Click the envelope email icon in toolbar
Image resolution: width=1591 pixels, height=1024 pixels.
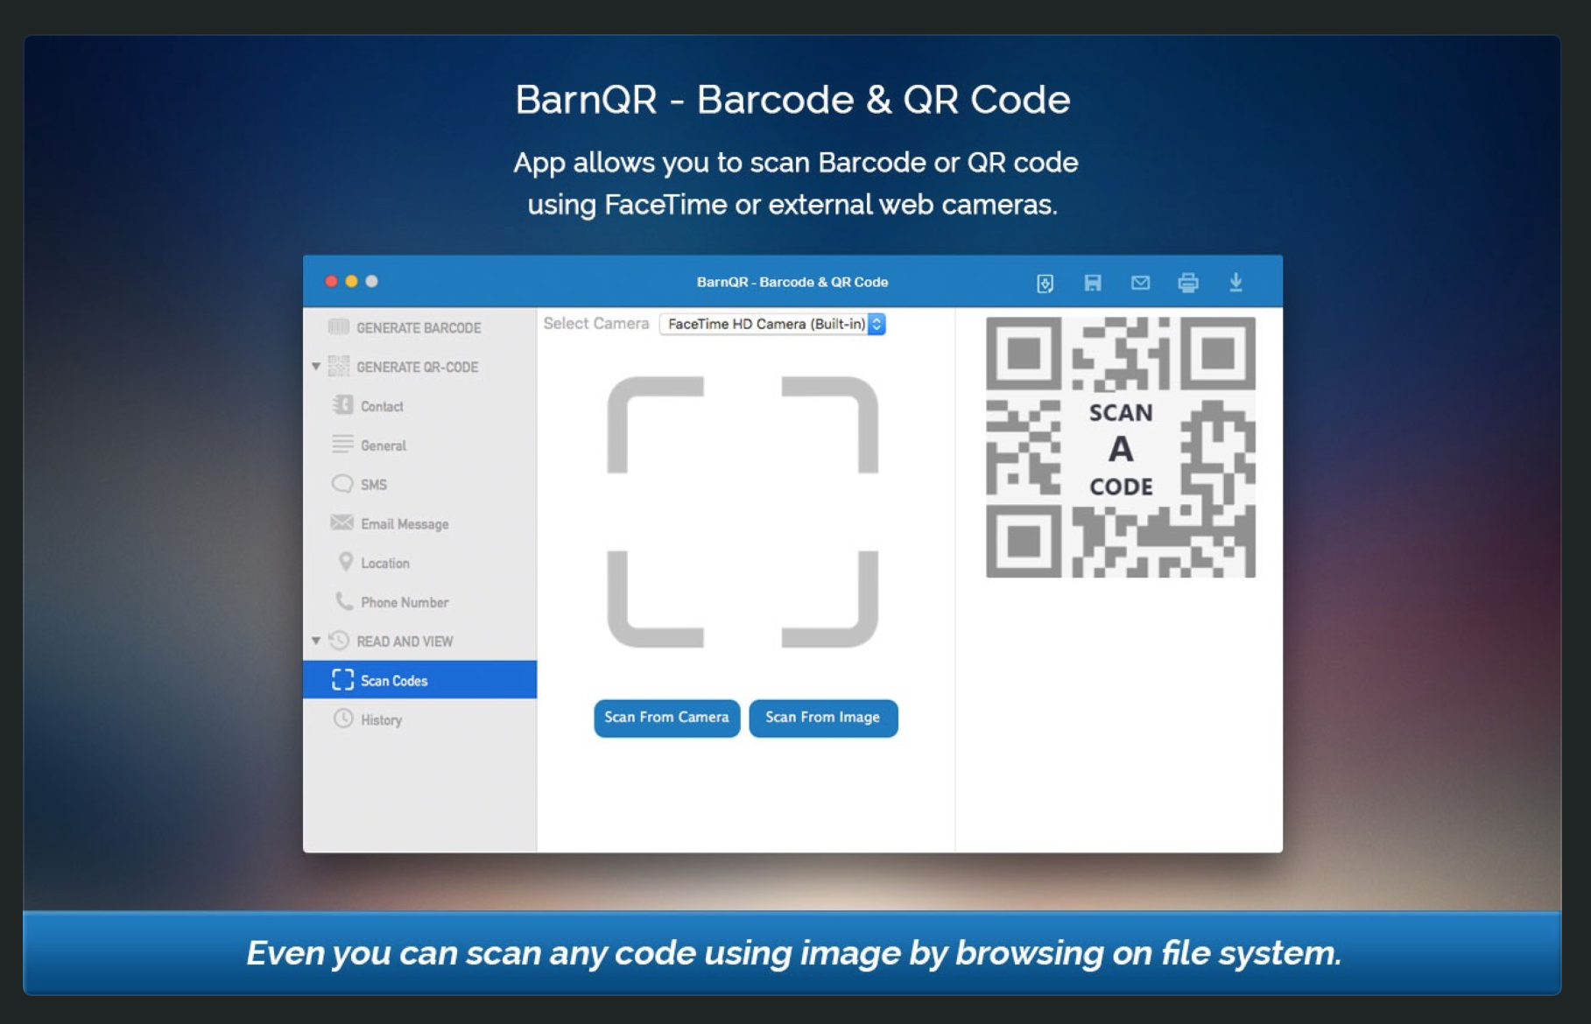pos(1140,282)
